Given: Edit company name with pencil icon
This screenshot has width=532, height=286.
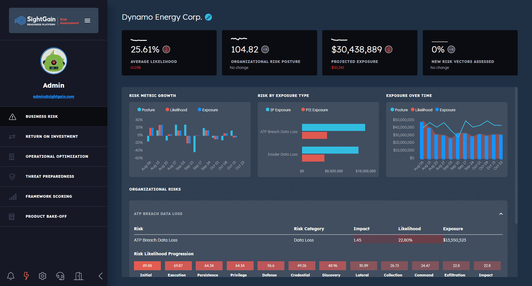Looking at the screenshot, I should tap(209, 17).
